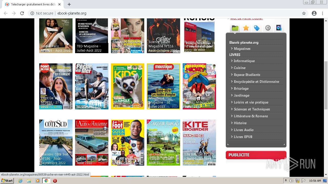The width and height of the screenshot is (328, 184).
Task: Open the L'Auto Ancienne cover
Action: point(92,143)
